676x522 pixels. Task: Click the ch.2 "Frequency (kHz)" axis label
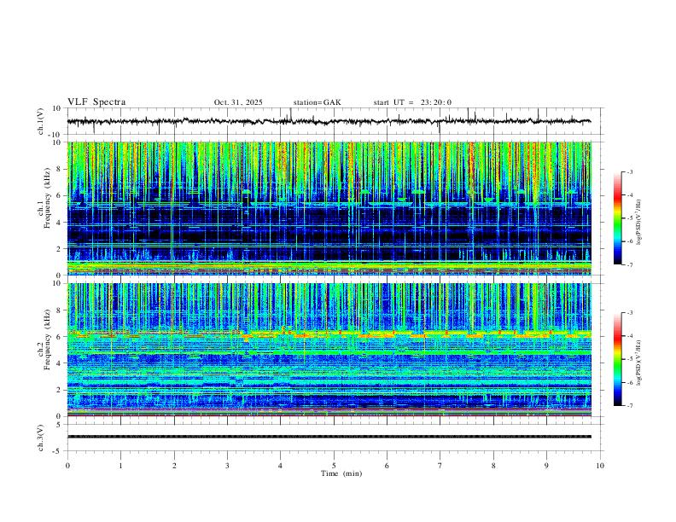click(47, 339)
